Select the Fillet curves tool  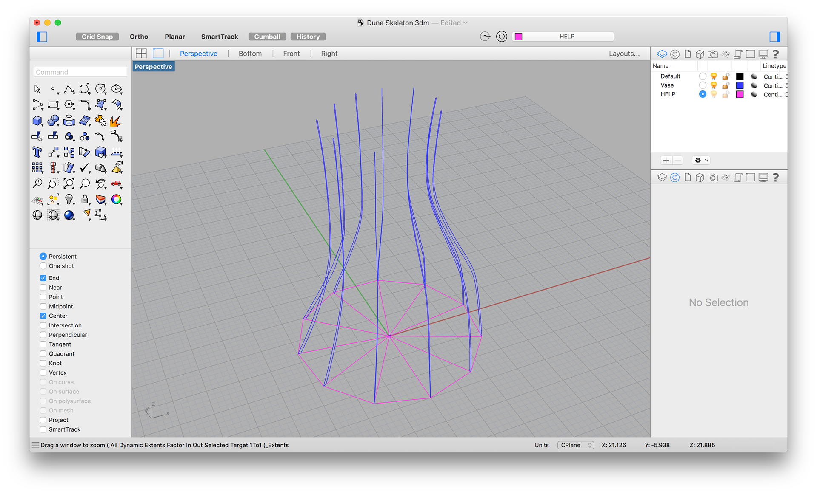[x=85, y=104]
